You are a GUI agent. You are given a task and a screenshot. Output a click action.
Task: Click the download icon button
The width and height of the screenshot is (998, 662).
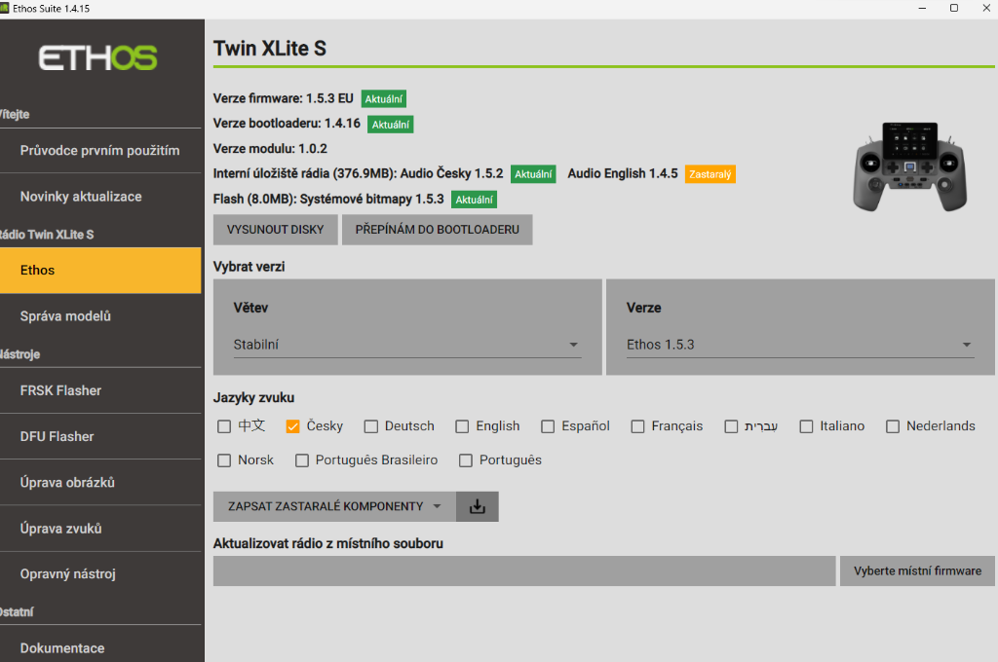point(477,506)
